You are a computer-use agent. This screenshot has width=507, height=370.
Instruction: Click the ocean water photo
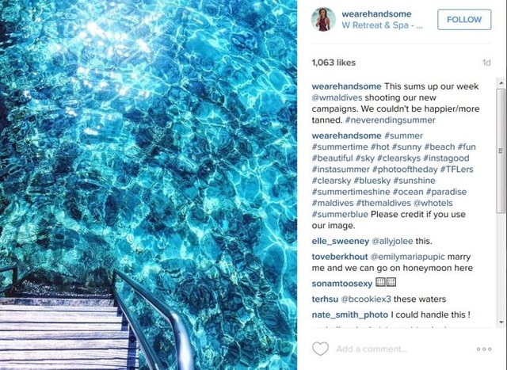click(148, 185)
